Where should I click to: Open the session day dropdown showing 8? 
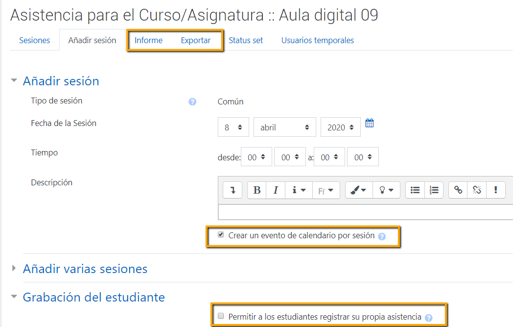[233, 127]
